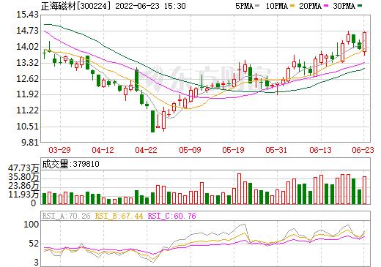
Task: Click the last red volume bar
Action: click(365, 190)
